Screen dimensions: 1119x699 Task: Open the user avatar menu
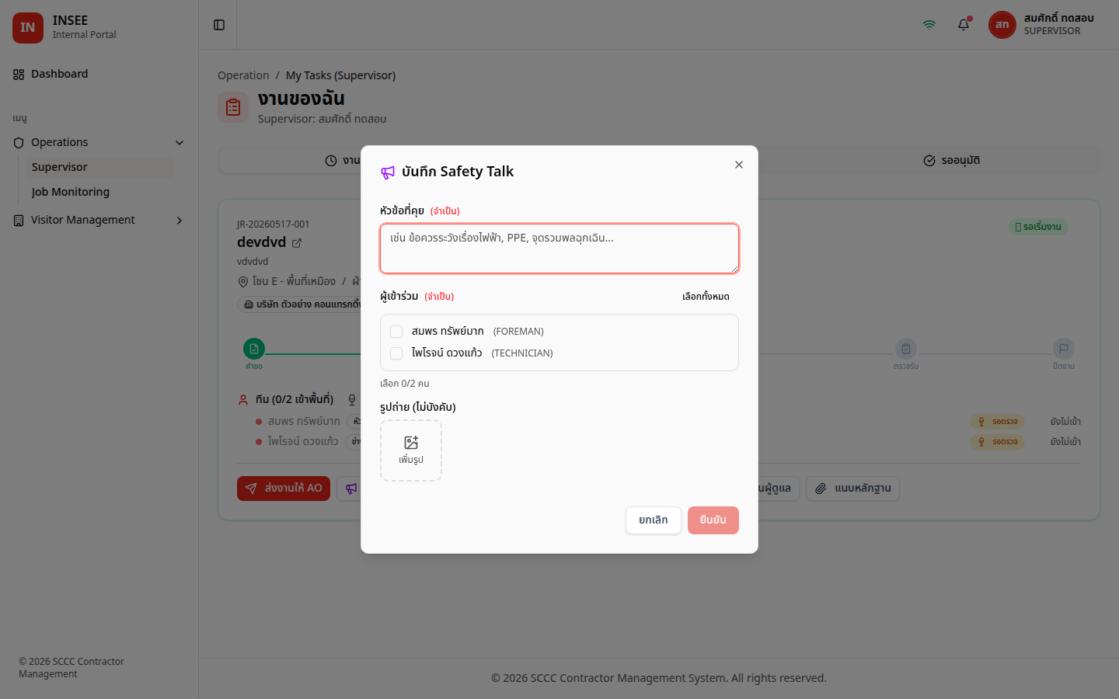coord(1002,25)
